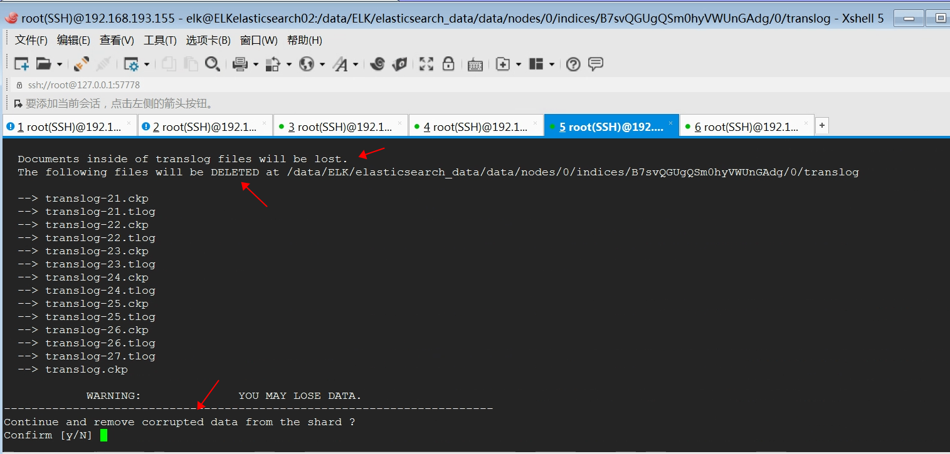Add a new tab with plus button
The image size is (950, 454).
822,126
